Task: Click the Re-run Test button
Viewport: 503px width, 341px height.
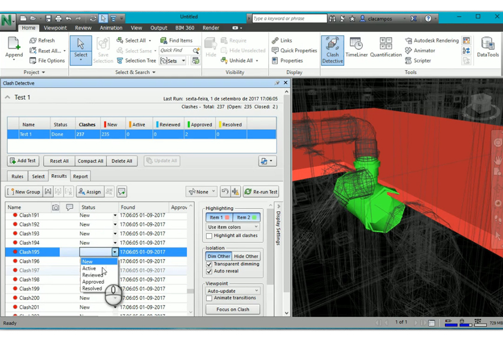Action: 260,192
